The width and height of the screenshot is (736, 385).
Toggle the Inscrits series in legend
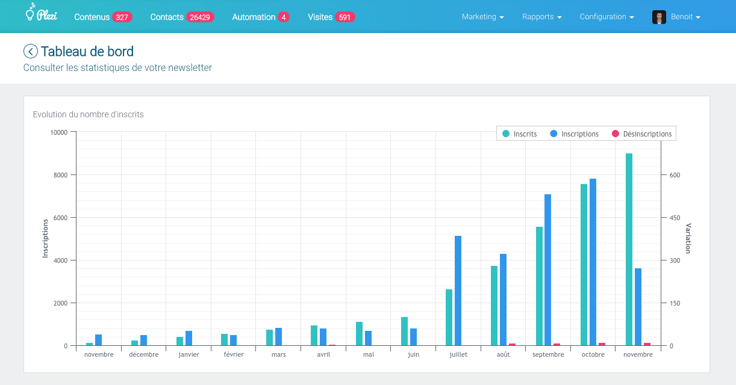coord(519,134)
